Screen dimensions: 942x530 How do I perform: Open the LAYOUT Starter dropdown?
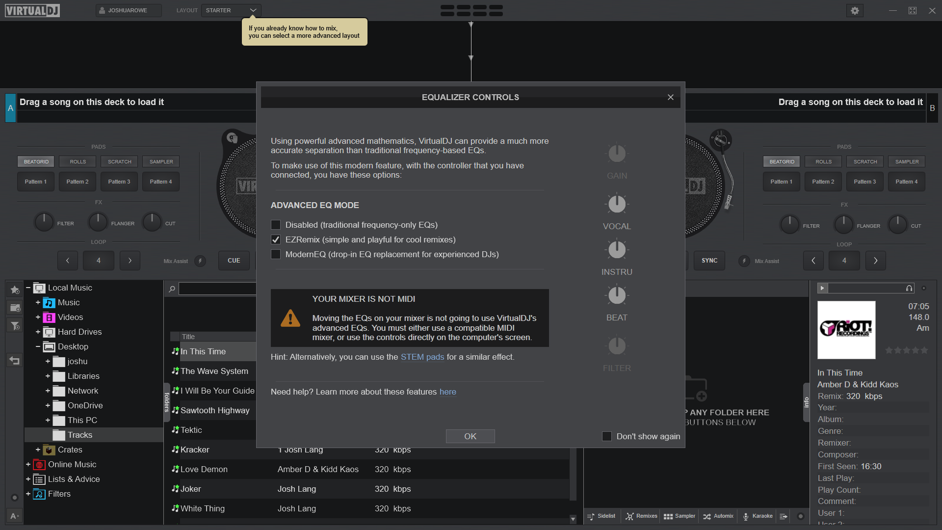pos(231,10)
